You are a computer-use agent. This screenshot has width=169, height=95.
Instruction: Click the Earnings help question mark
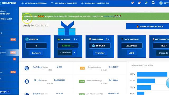[102, 39]
